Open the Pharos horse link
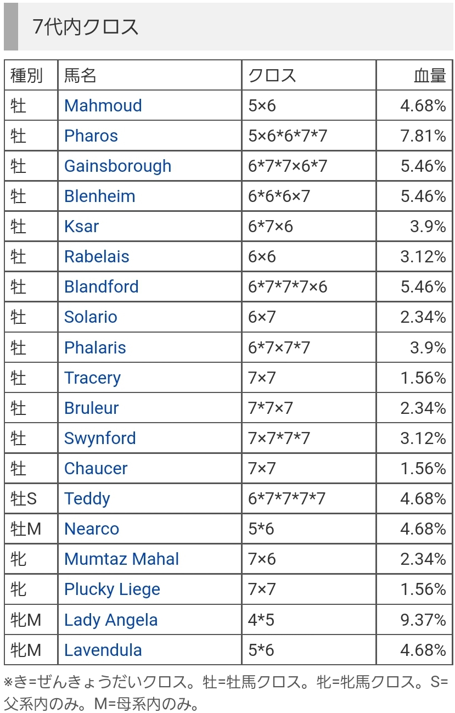The image size is (455, 713). [91, 136]
